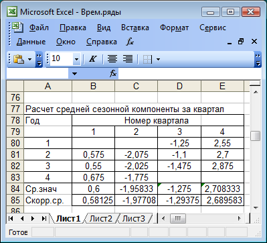This screenshot has height=243, width=267.
Task: Click the Excel workbook icon in menu bar
Action: pos(18,28)
